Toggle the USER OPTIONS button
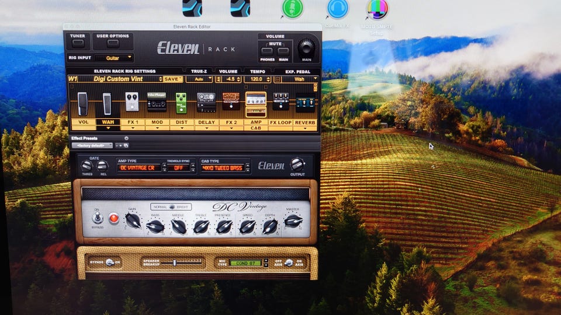The image size is (561, 315). [x=113, y=44]
